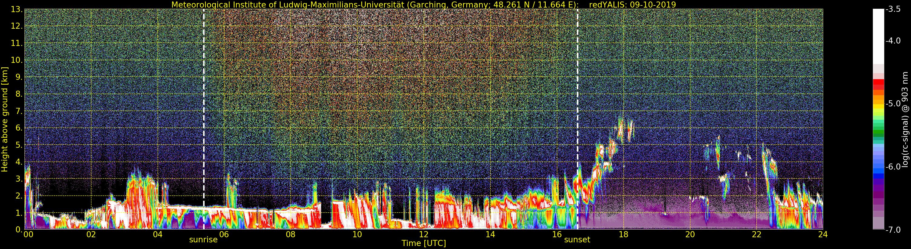
Task: Click the time axis tick label 00
Action: click(28, 234)
